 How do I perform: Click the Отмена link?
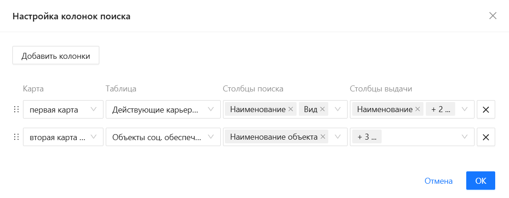point(439,181)
